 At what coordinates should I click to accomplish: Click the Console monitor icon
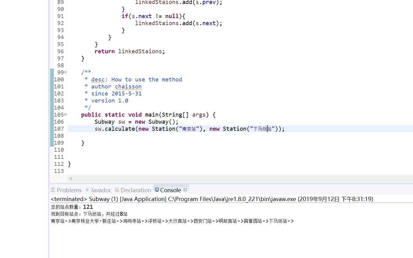(157, 190)
